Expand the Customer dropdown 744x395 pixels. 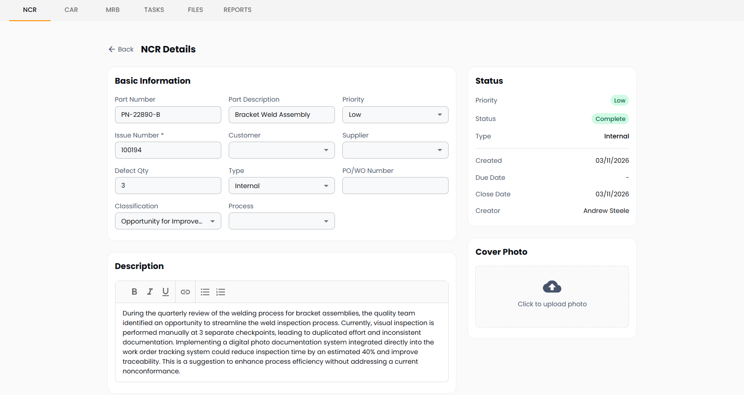(281, 150)
